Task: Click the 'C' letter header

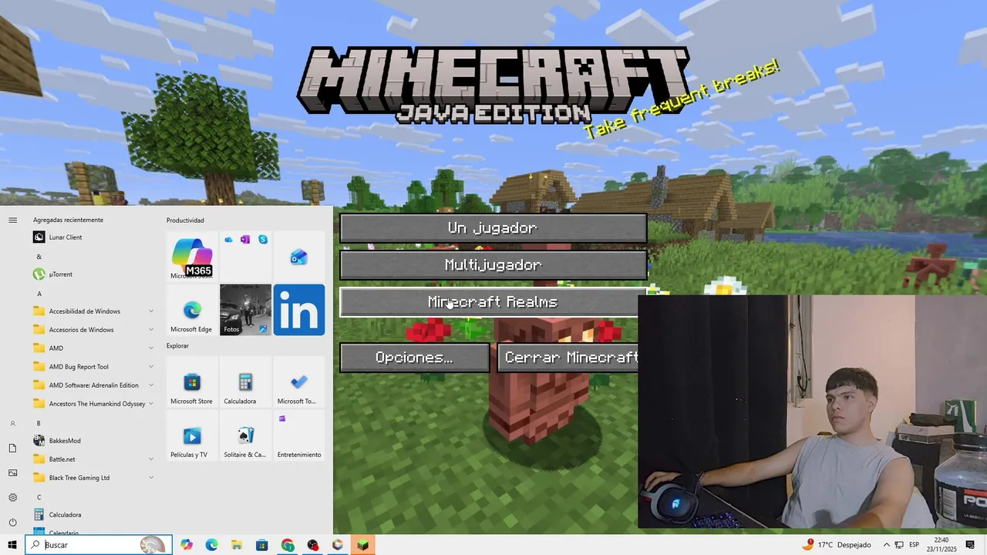Action: (39, 497)
